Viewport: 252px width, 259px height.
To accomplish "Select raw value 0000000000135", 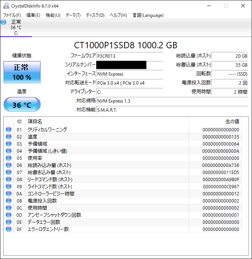I will [221, 137].
